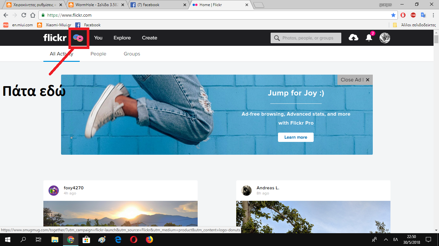Click the 4h ago timestamp

pos(70,193)
